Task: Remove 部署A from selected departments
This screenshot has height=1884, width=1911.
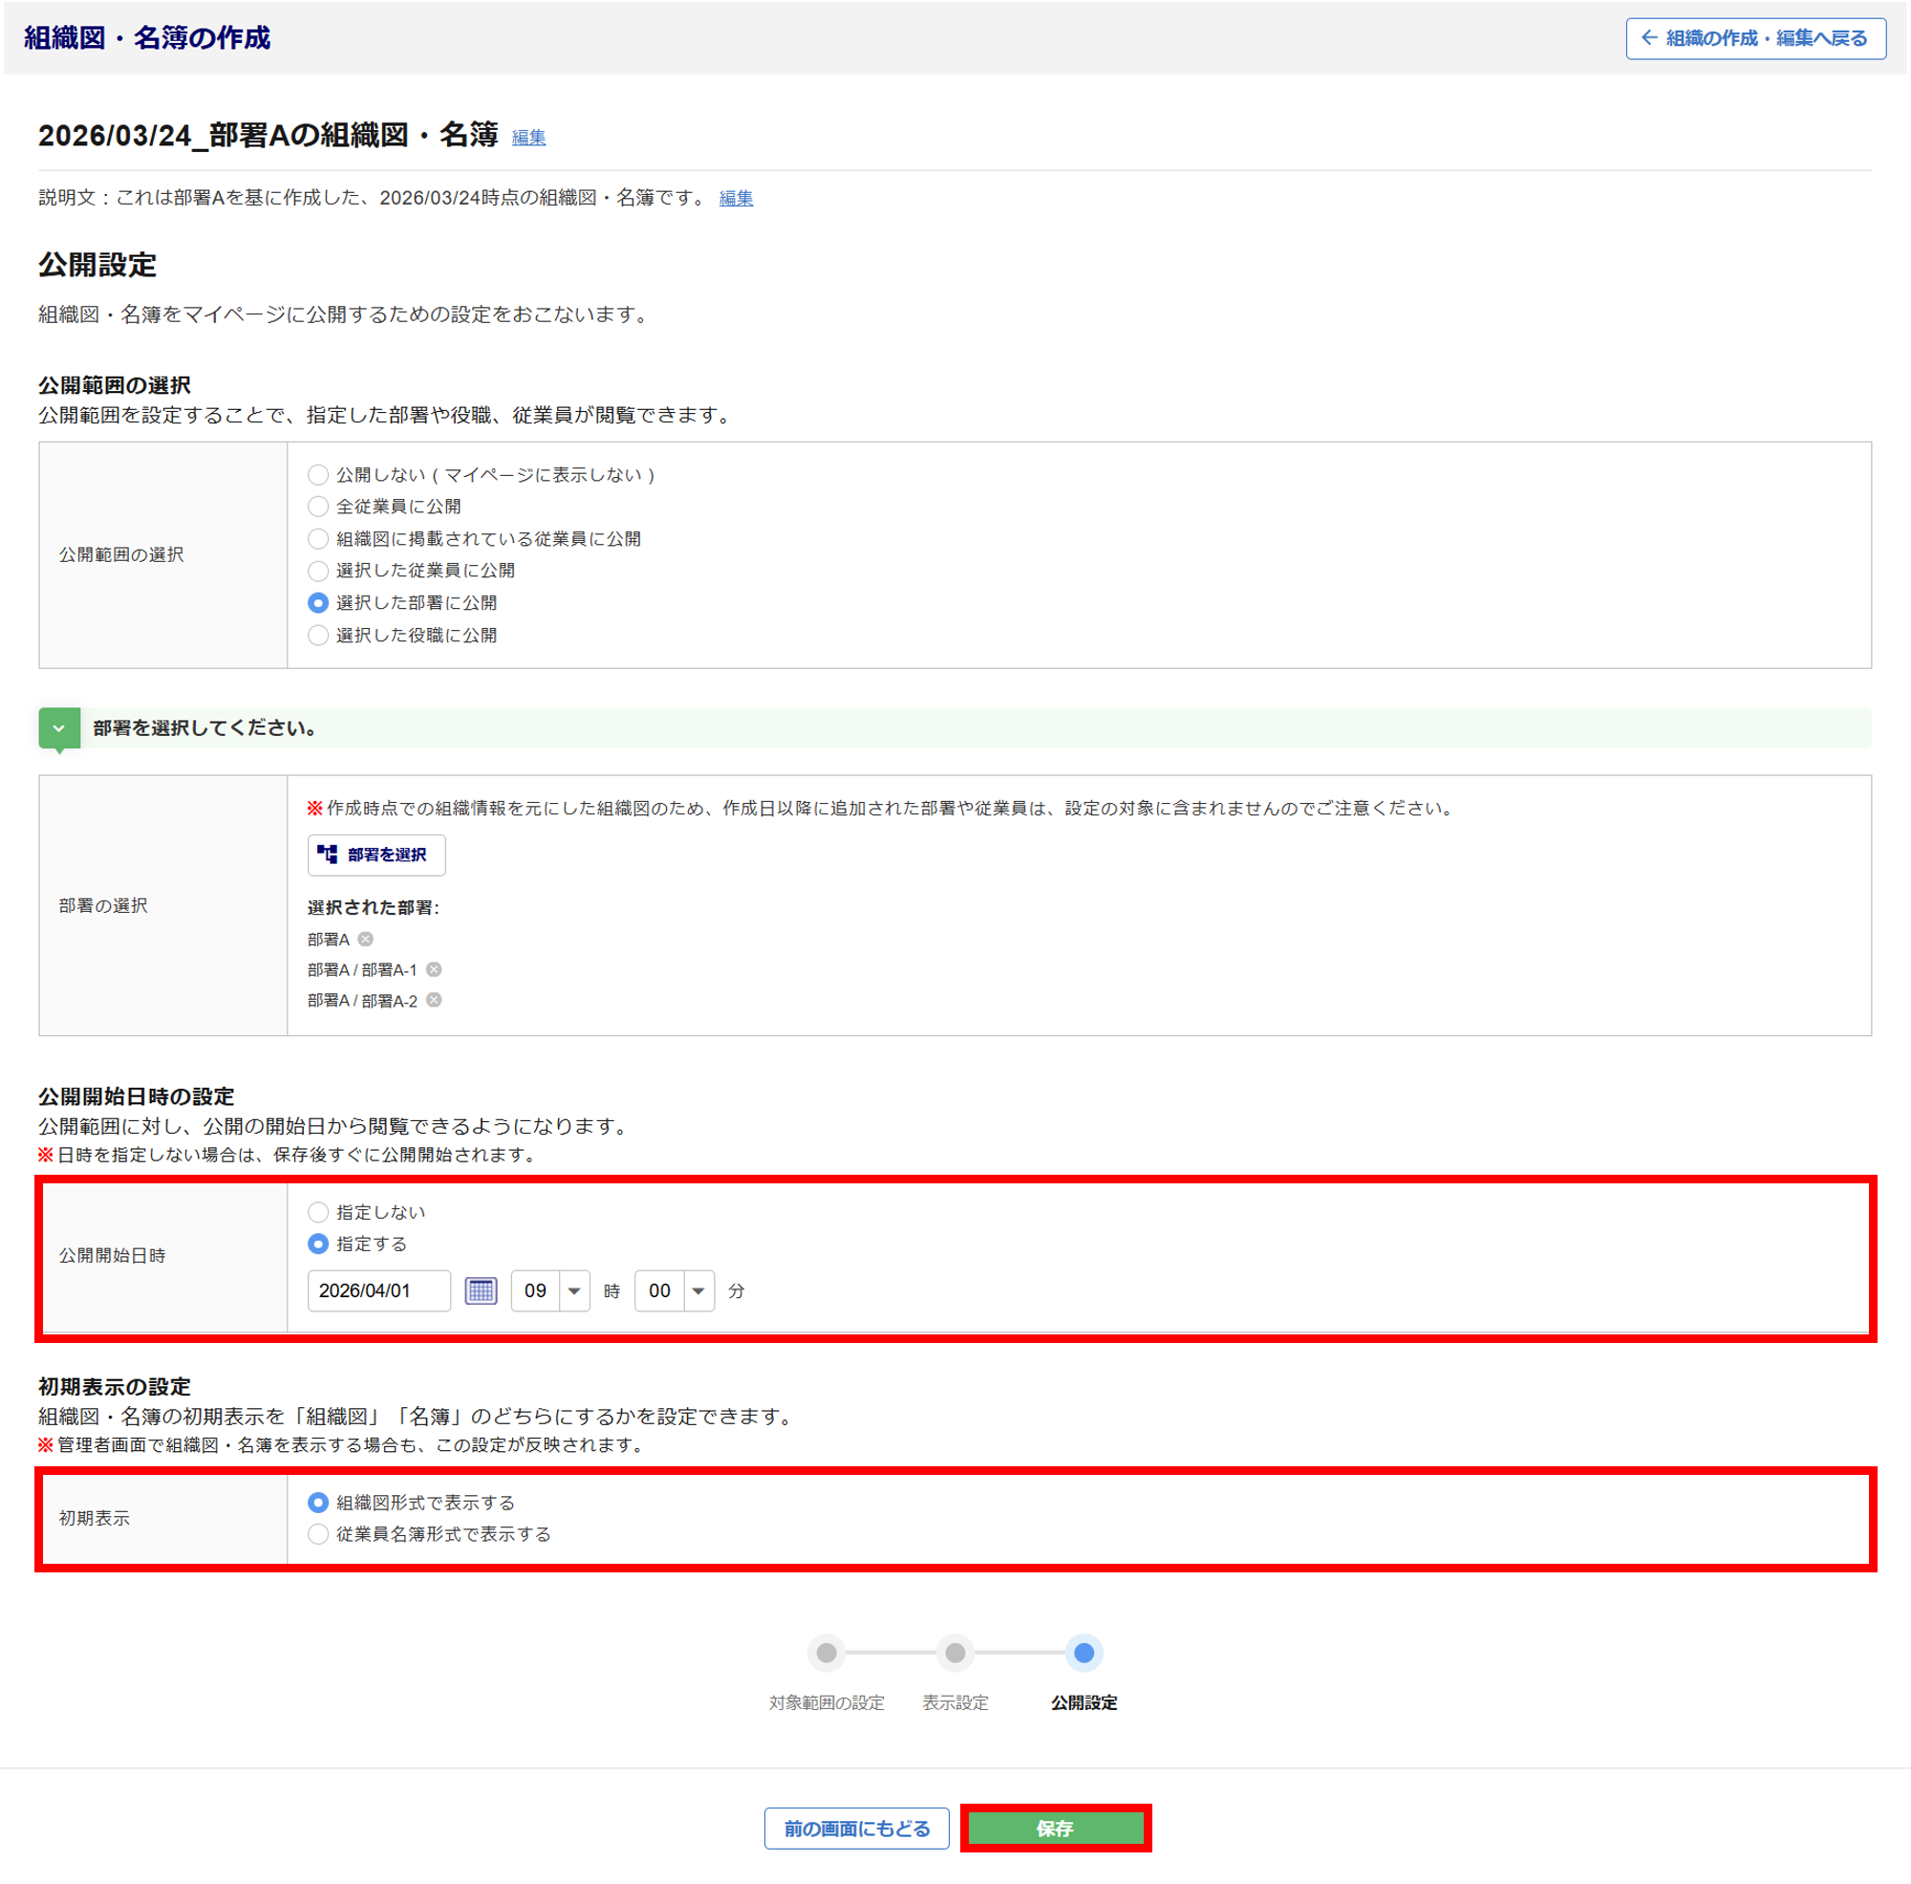Action: (366, 939)
